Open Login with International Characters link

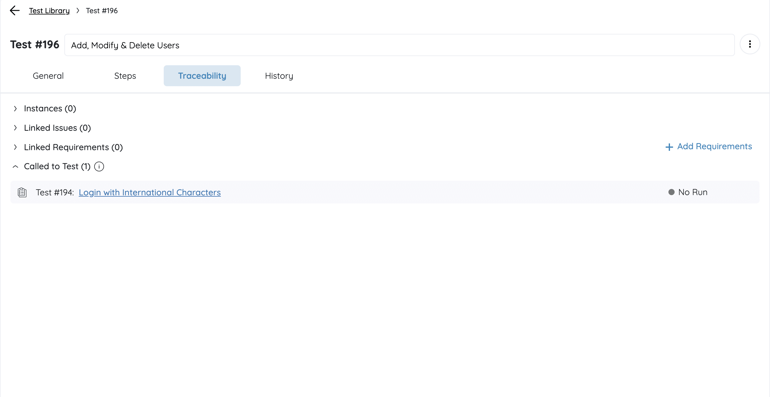150,192
